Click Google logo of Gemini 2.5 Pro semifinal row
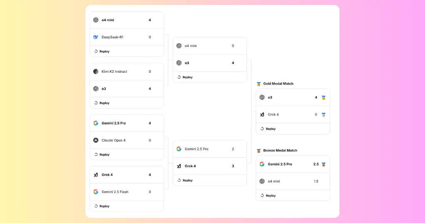The height and width of the screenshot is (223, 425). (179, 149)
